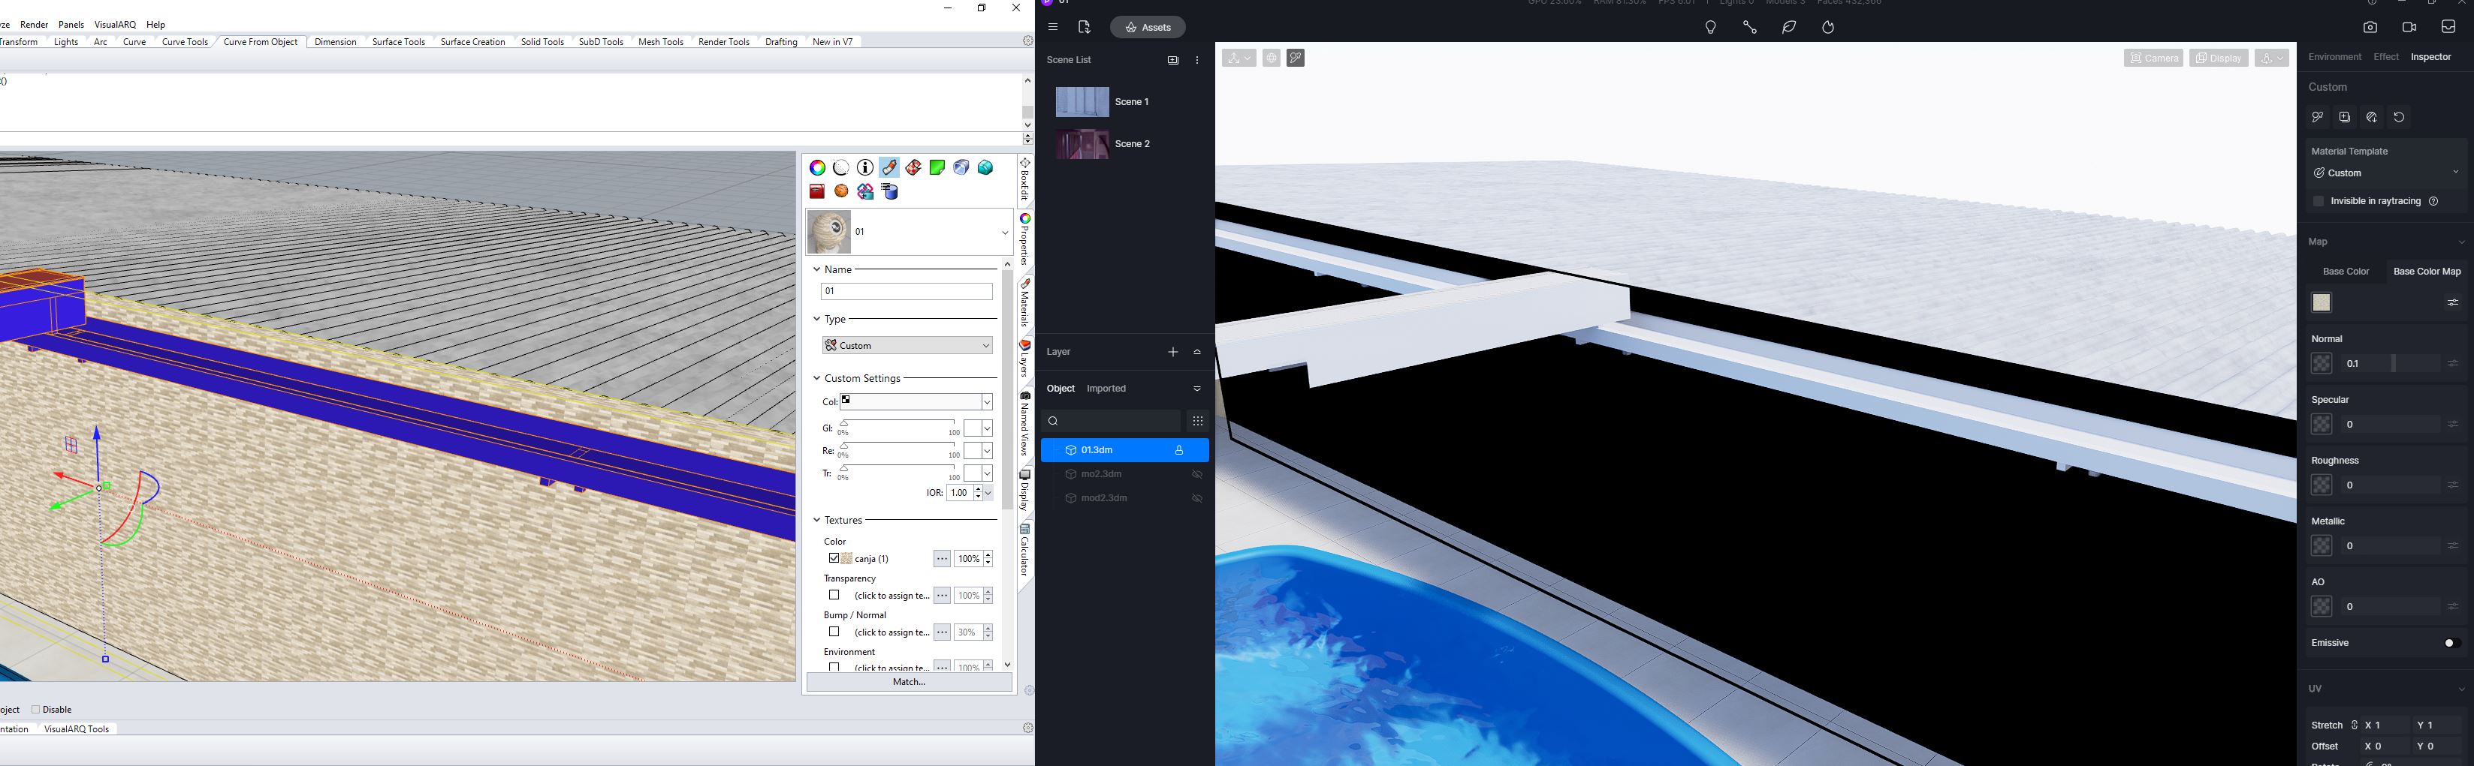Uncheck the Color texture canja (1) checkbox
Viewport: 2474px width, 766px height.
(834, 559)
